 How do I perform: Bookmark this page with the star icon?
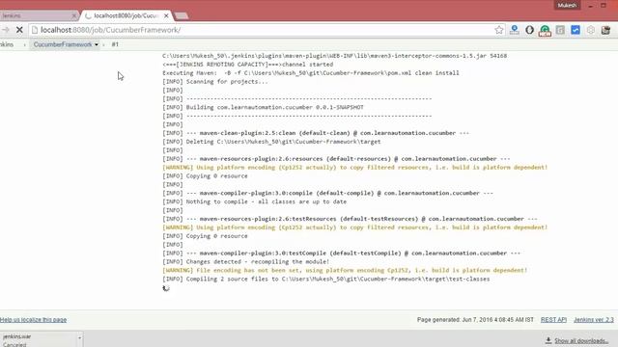[x=499, y=30]
